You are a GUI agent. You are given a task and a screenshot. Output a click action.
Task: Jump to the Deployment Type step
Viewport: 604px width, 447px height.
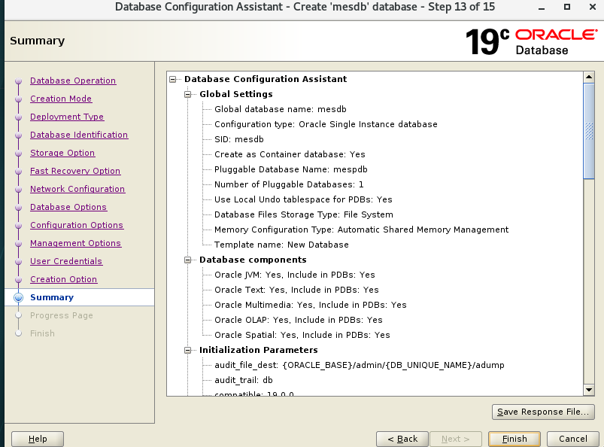[x=67, y=117]
